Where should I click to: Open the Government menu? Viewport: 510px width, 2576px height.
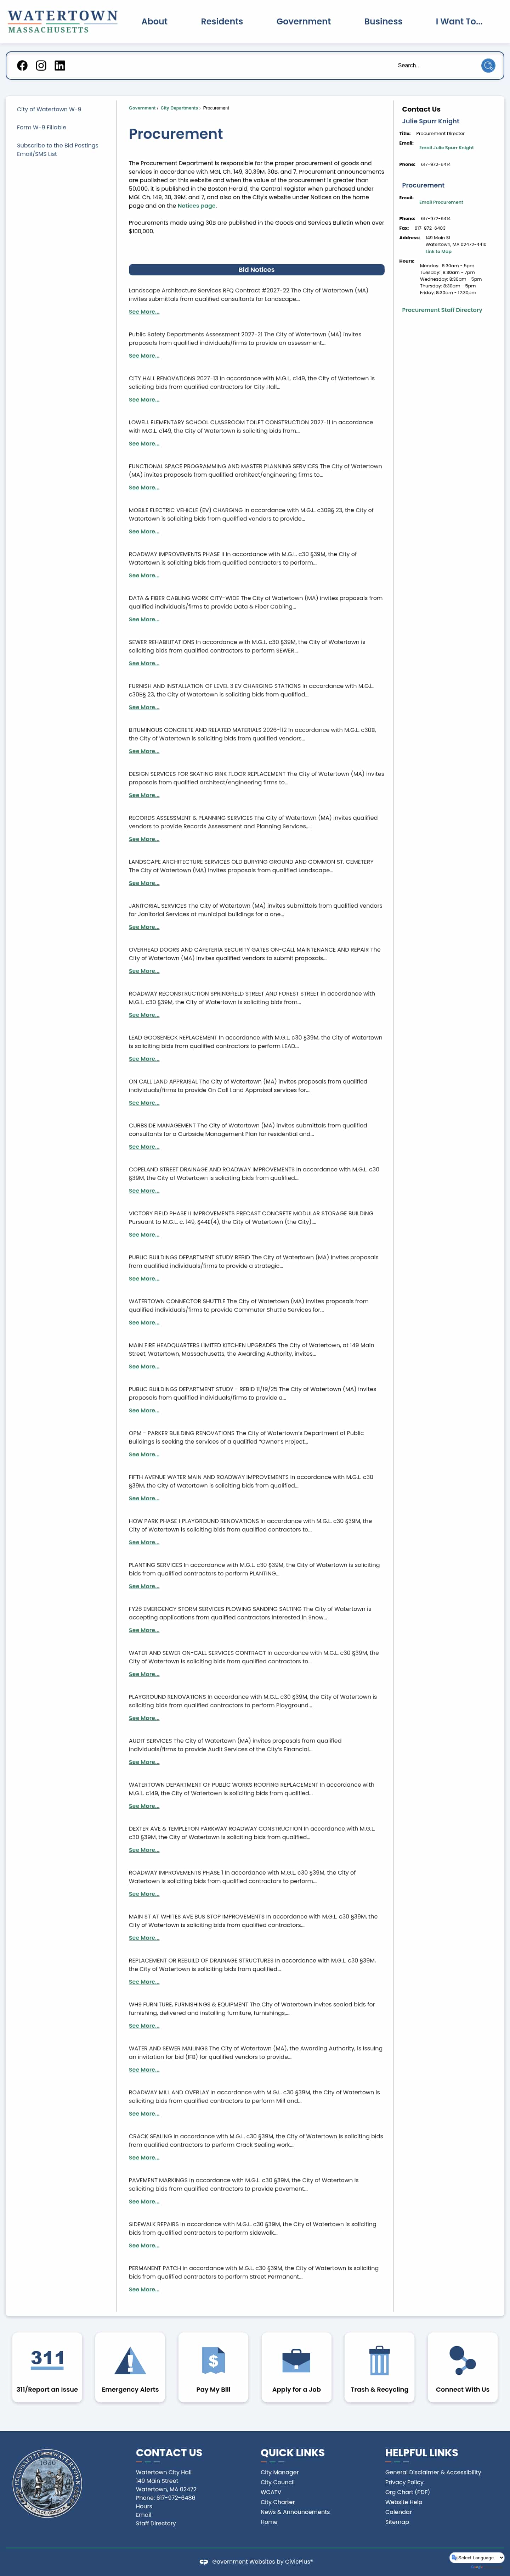tap(303, 21)
